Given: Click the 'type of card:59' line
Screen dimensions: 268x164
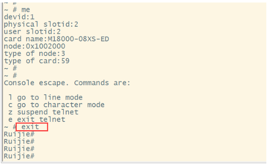Looking at the screenshot, I should coord(37,61).
